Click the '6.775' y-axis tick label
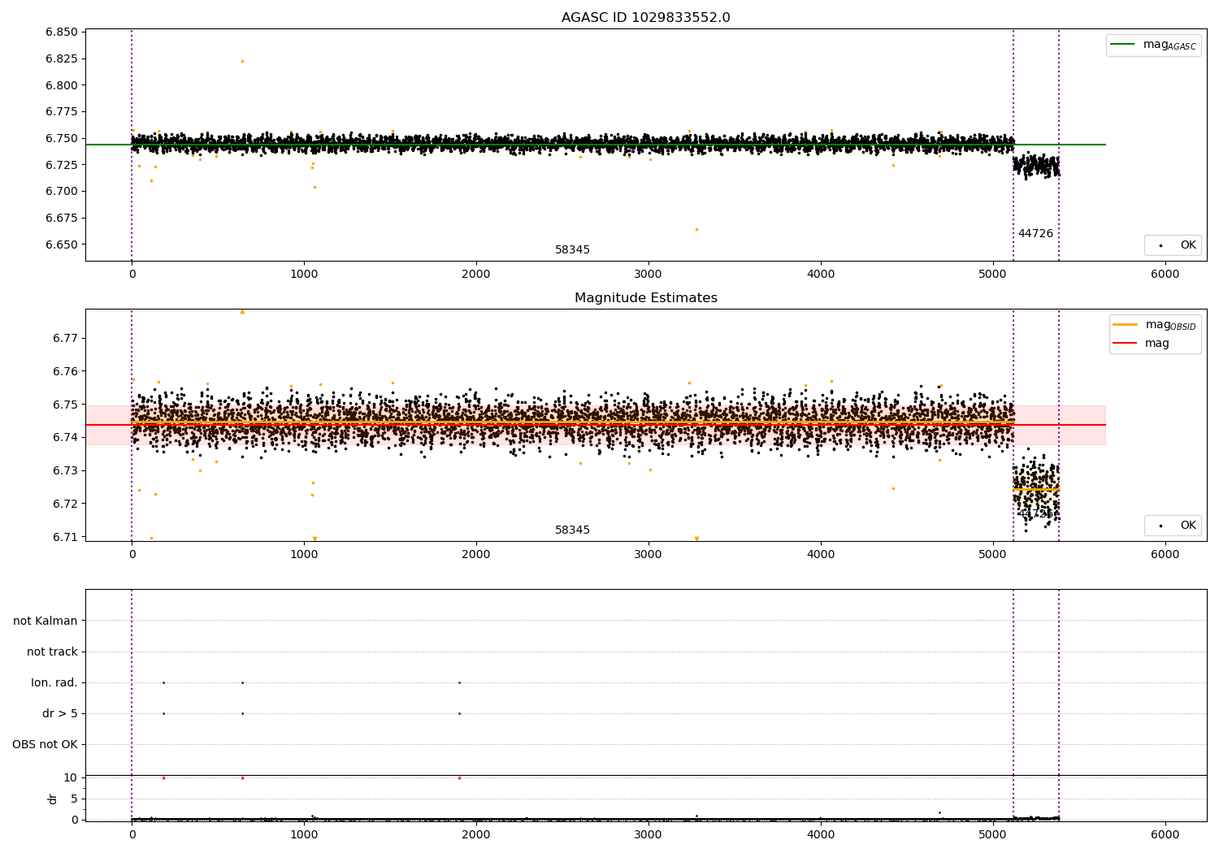1219x853 pixels. [x=62, y=111]
